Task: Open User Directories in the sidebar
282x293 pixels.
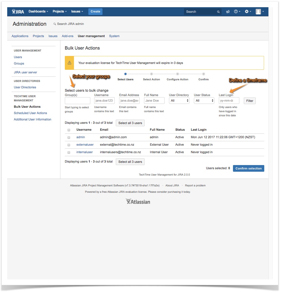Action: (25, 88)
